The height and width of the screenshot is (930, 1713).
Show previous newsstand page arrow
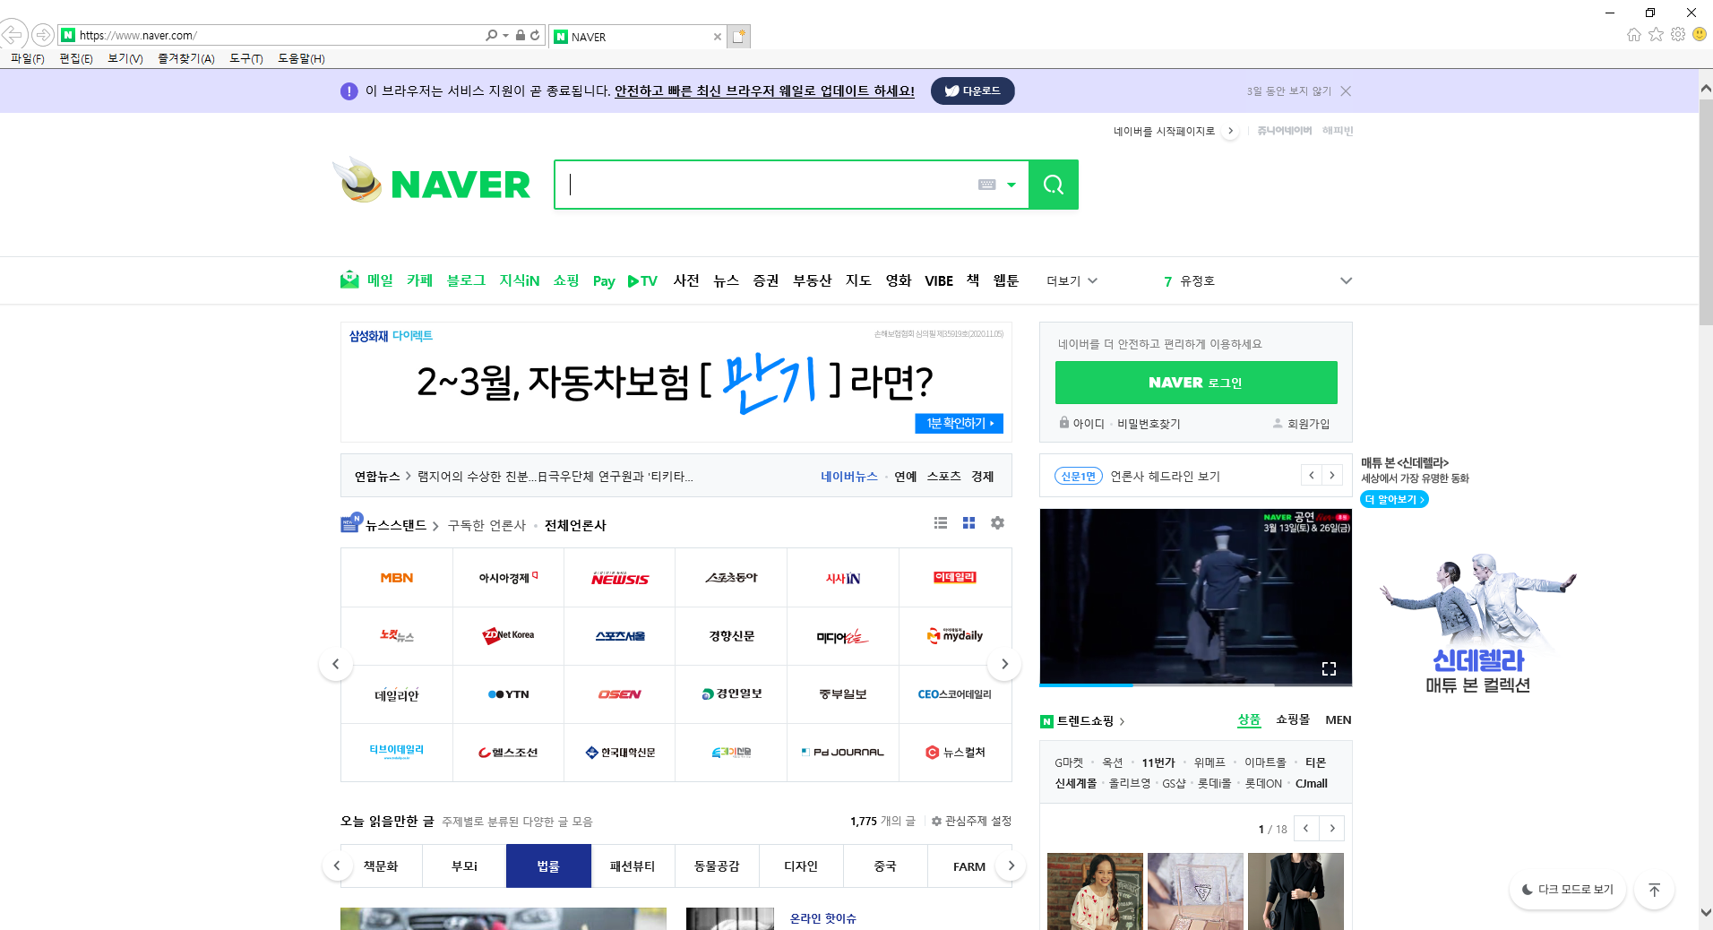tap(336, 664)
